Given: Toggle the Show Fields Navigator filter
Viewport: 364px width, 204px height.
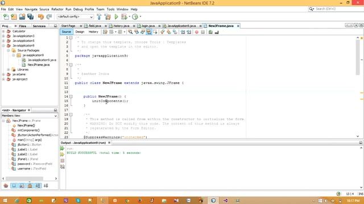Looking at the screenshot, I should pos(14,185).
